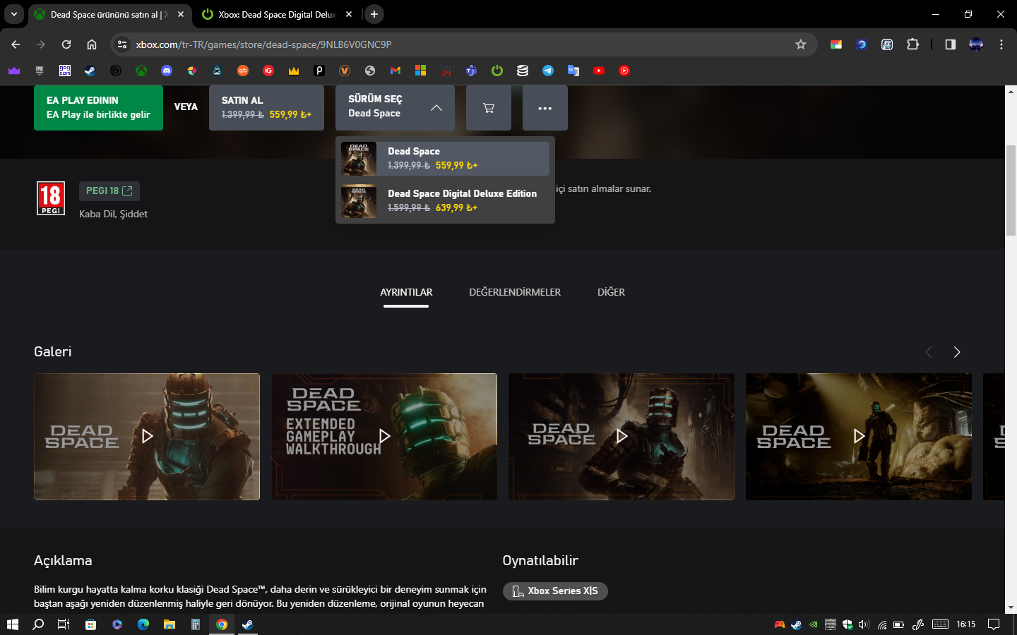The image size is (1017, 635).
Task: Open a new browser tab
Action: click(374, 14)
